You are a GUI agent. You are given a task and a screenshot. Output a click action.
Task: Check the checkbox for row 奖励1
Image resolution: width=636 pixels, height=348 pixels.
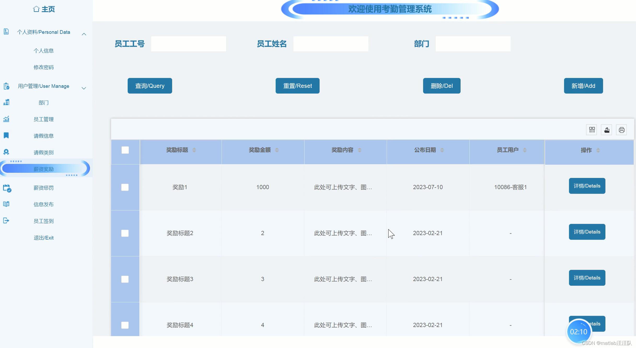click(x=125, y=187)
